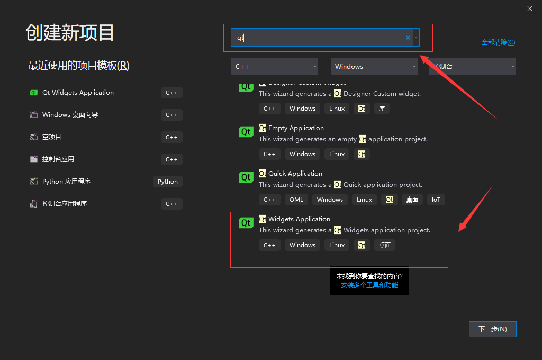
Task: Click Linux tag under Qt Widgets Application template
Action: 337,245
